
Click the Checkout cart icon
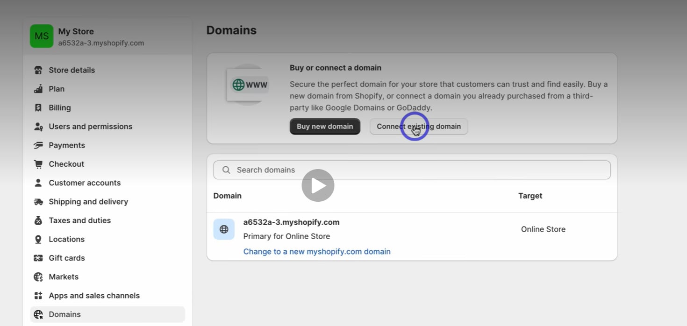tap(38, 164)
